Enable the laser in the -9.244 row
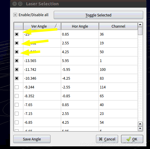Viewport: 150px width, 149px height. pos(17,87)
